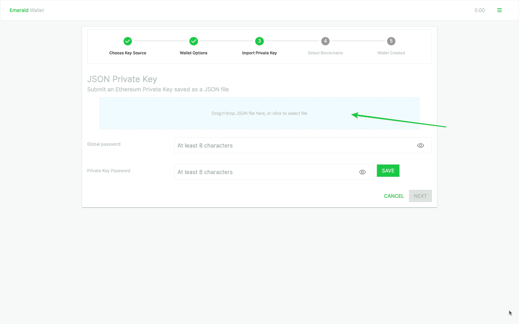Click the NEXT button
519x324 pixels.
click(x=420, y=196)
